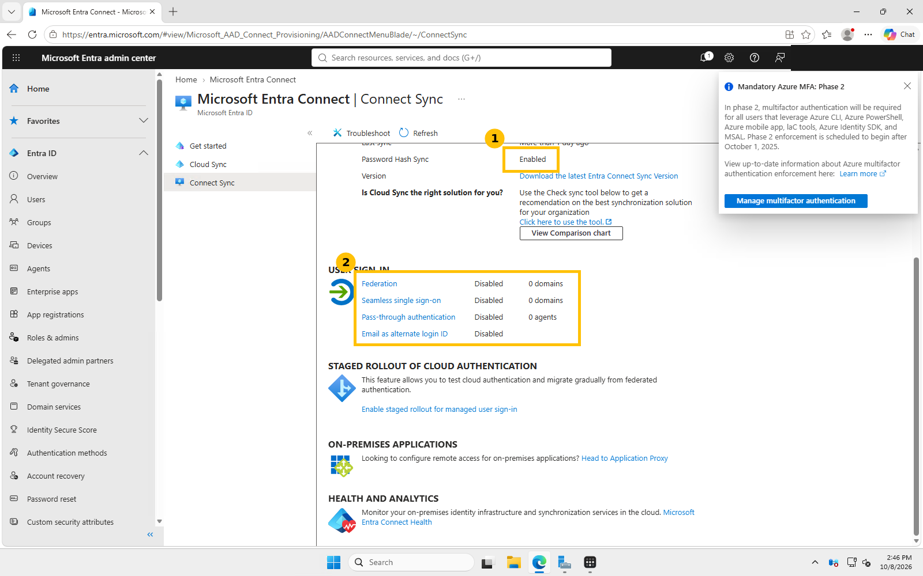This screenshot has width=923, height=576.
Task: Click the Learn more link in MFA notice
Action: [x=862, y=174]
